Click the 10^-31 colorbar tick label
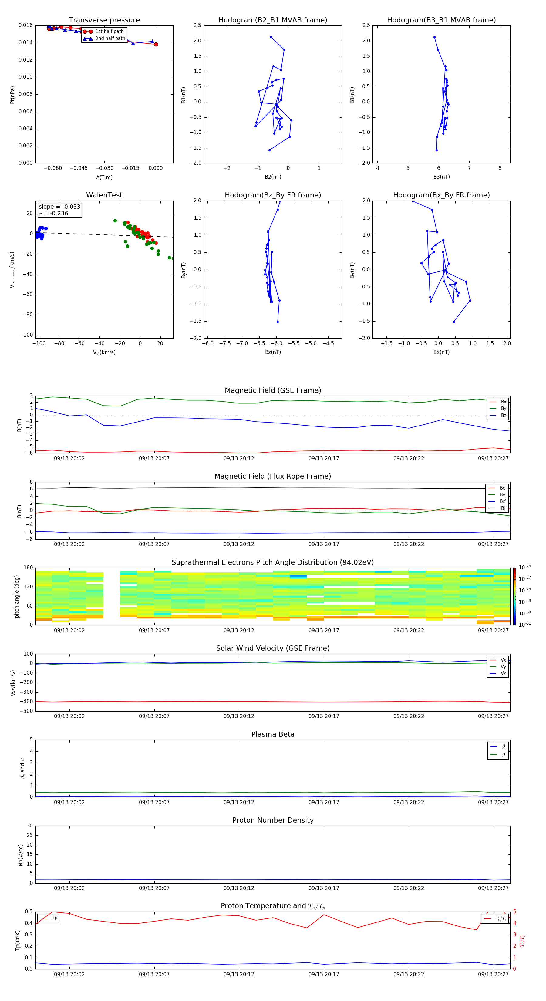The image size is (546, 1001). (x=525, y=625)
